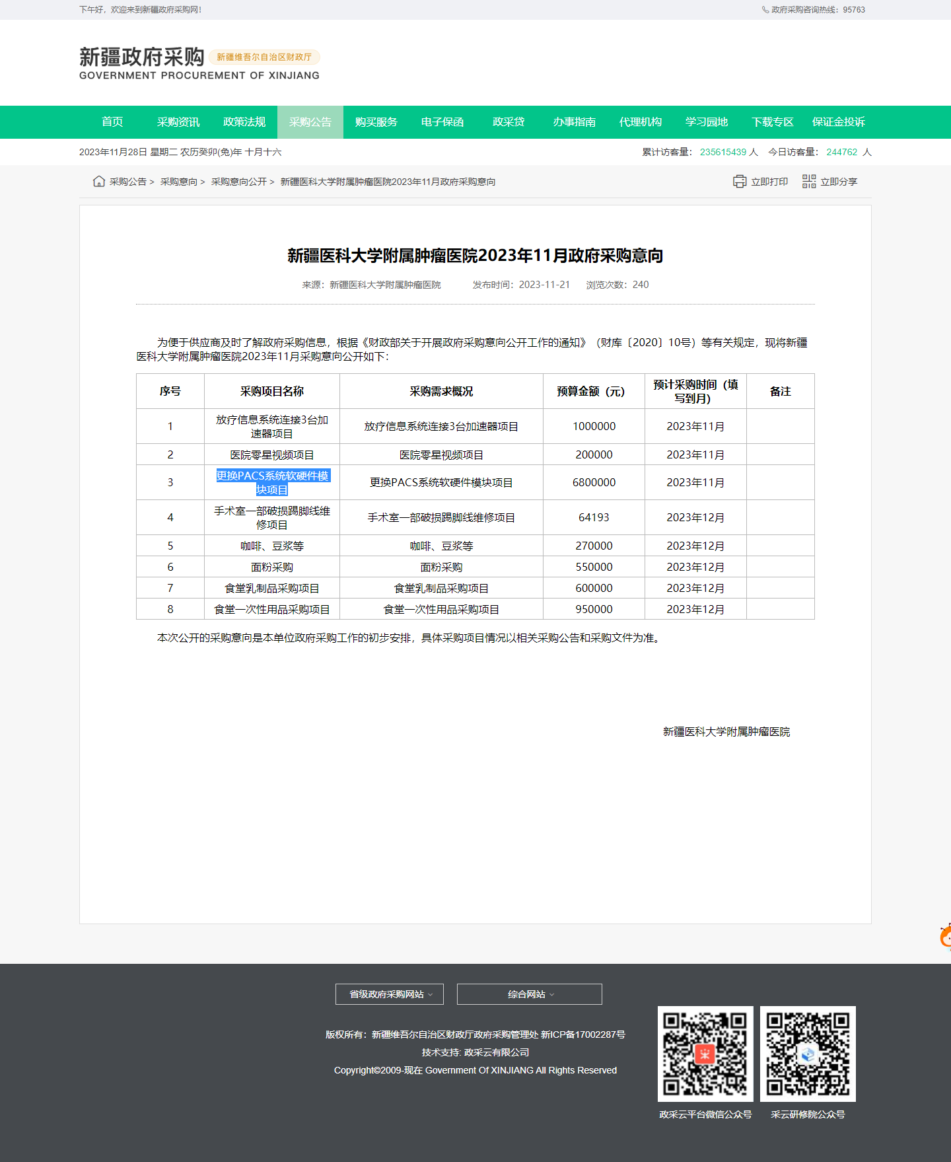The image size is (951, 1162).
Task: Click the 咖啡、豆浆等 project name cell
Action: pos(272,546)
